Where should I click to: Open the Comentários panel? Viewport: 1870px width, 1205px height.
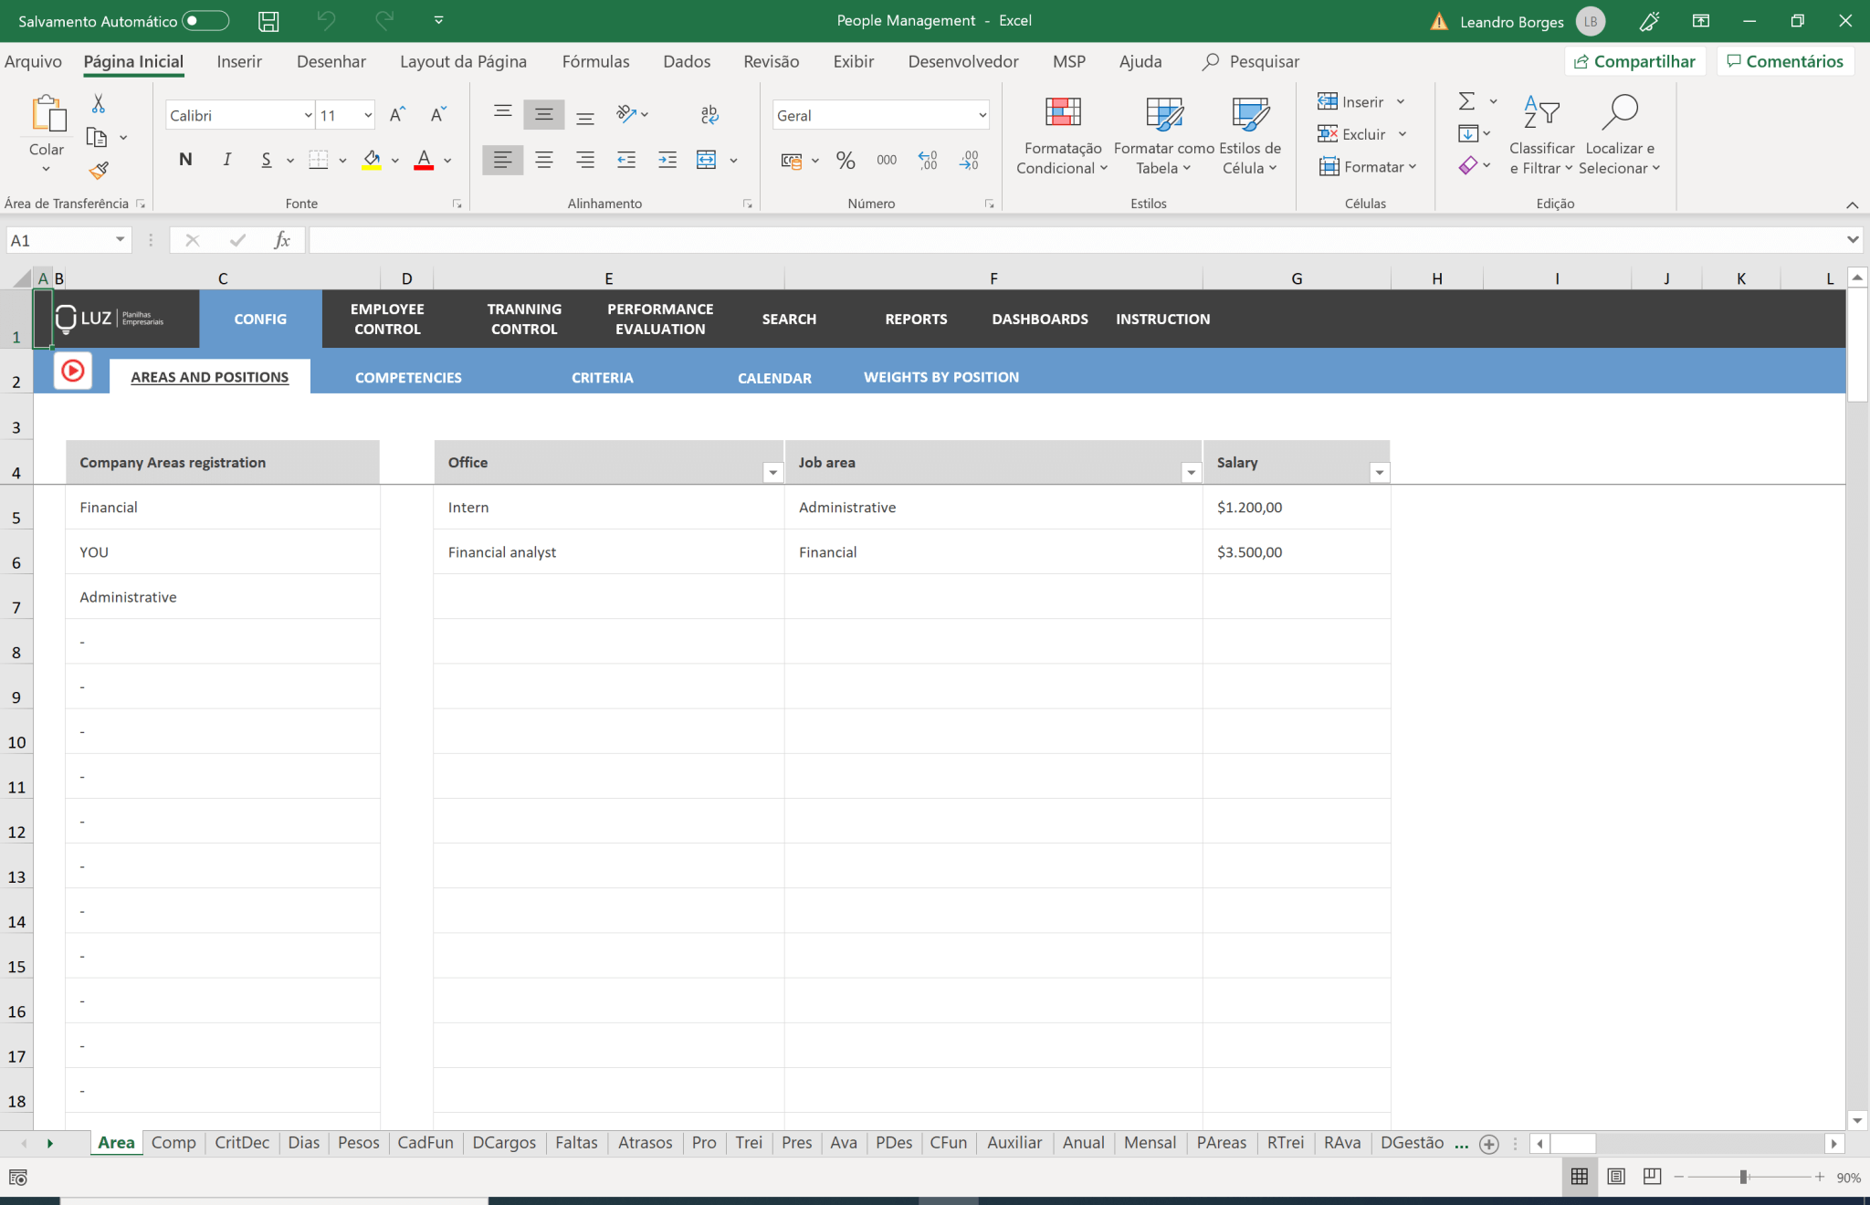point(1783,61)
